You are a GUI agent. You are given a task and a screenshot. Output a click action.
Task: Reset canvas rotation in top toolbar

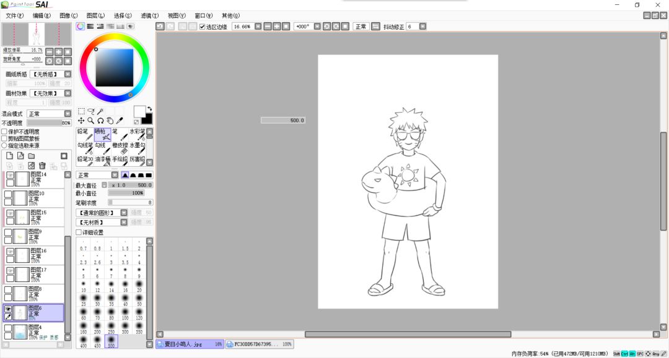pyautogui.click(x=345, y=27)
